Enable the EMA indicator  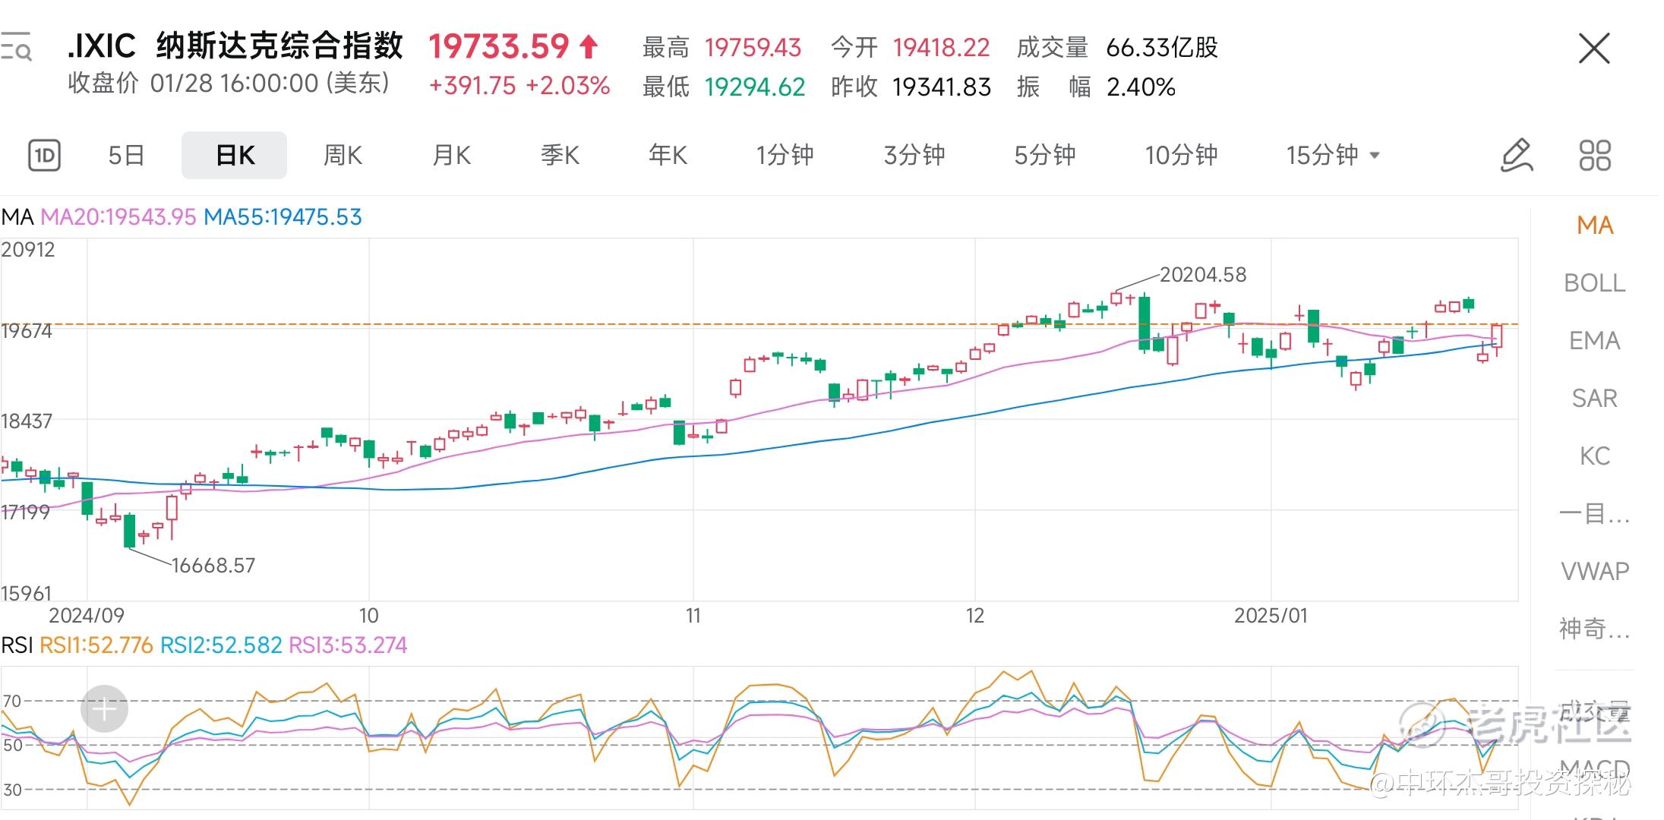click(1595, 341)
